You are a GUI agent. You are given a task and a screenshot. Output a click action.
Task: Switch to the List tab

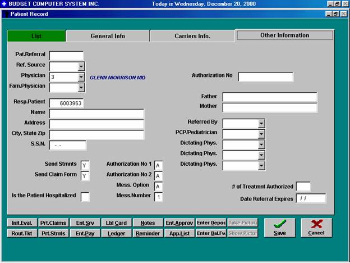36,36
